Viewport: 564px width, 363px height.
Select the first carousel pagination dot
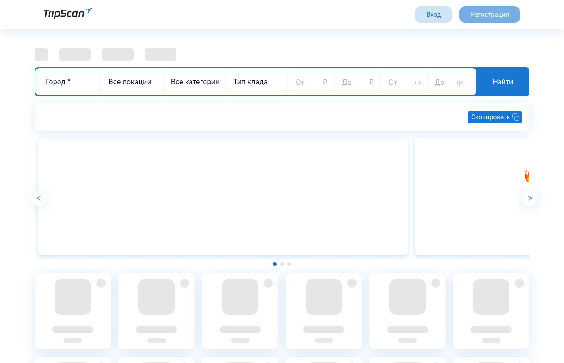pos(275,264)
